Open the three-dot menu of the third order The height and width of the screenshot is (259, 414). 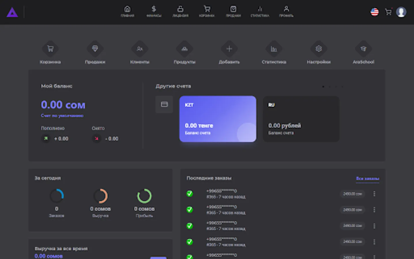(374, 226)
